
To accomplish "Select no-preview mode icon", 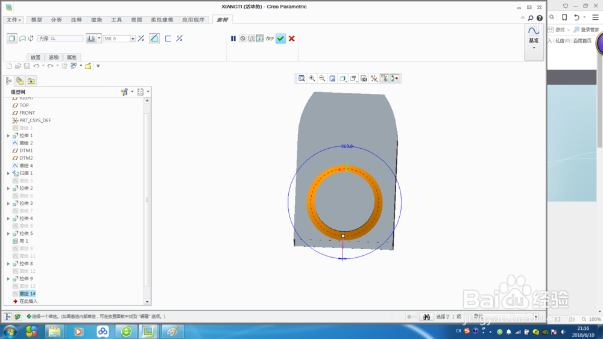I will click(242, 39).
